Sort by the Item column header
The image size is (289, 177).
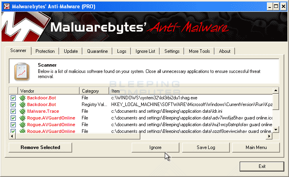(x=191, y=91)
